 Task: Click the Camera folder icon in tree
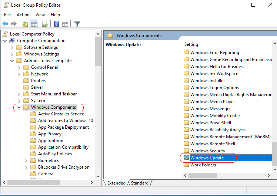[33, 174]
